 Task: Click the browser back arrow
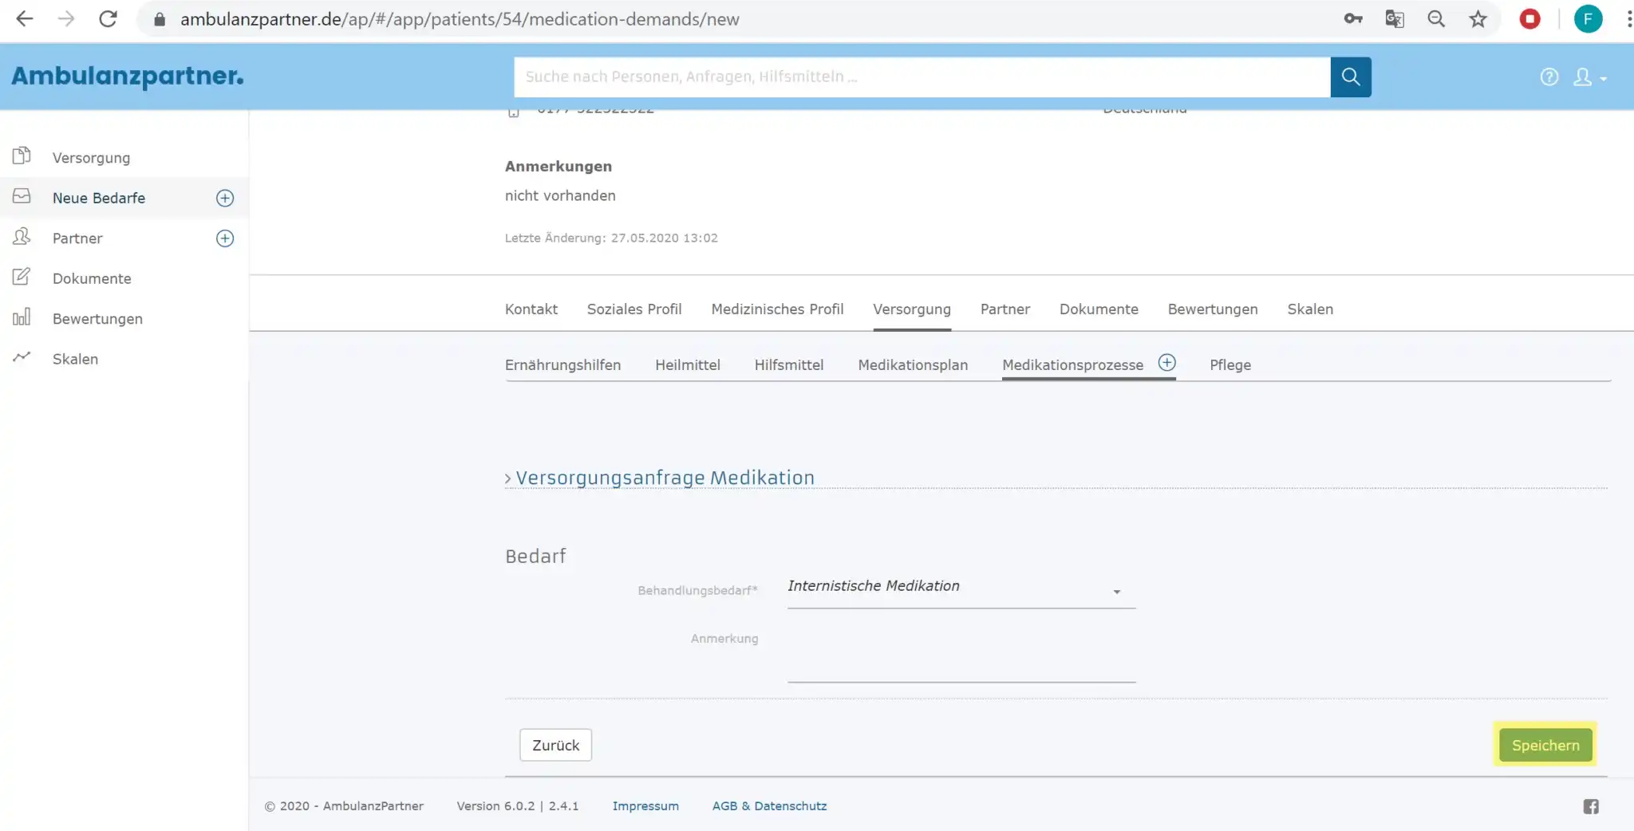25,19
